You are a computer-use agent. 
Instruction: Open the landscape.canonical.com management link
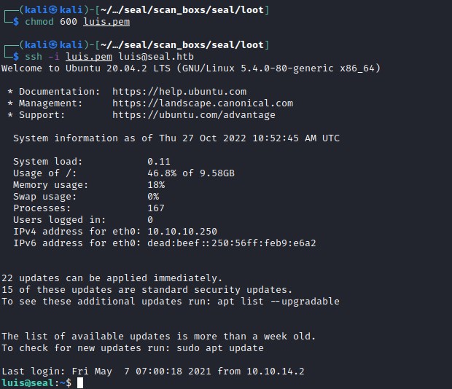click(203, 103)
